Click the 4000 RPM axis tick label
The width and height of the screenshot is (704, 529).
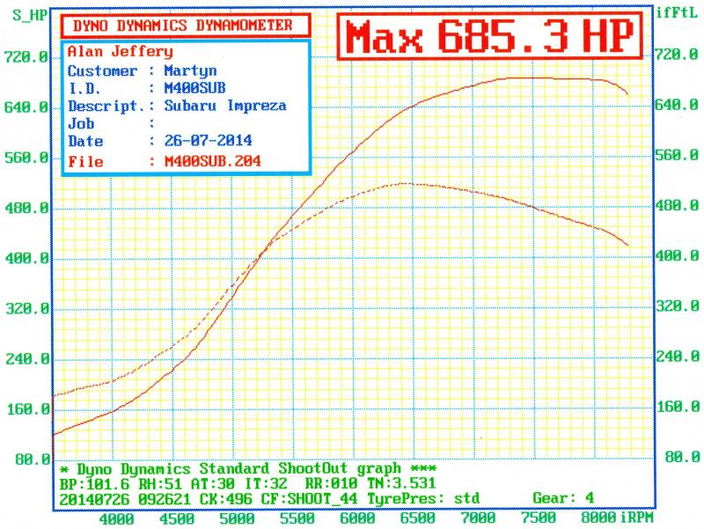click(x=115, y=518)
